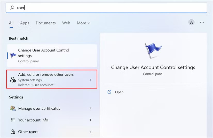
Task: Click the Your account info icon
Action: tap(13, 120)
